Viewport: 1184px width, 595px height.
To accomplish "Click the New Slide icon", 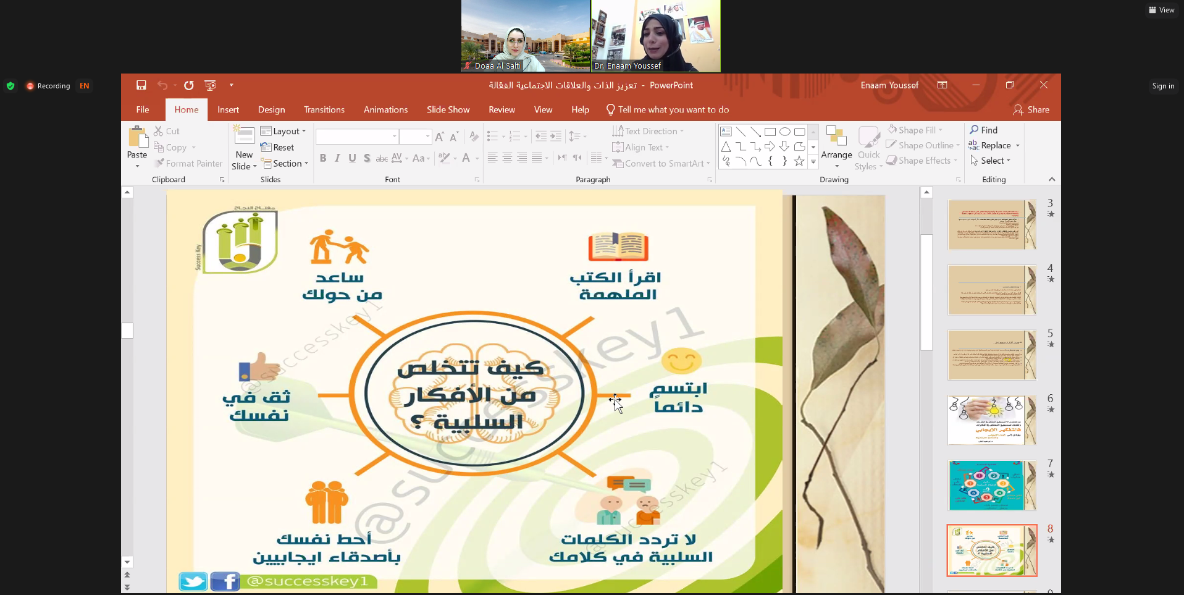I will [x=244, y=138].
